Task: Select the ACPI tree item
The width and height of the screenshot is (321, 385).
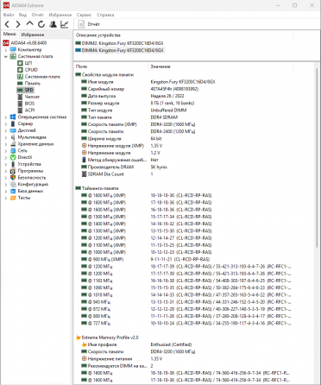Action: 29,110
